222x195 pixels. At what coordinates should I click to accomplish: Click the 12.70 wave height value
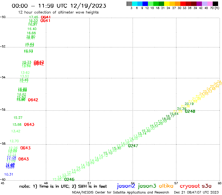coord(14,141)
